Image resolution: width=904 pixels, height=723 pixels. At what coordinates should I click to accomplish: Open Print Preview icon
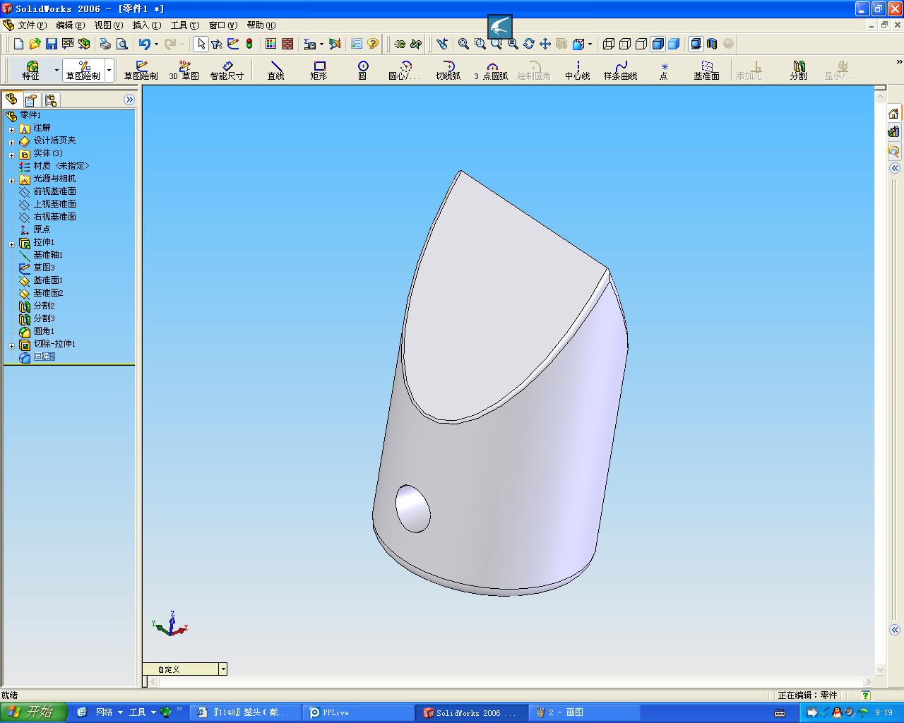[121, 44]
